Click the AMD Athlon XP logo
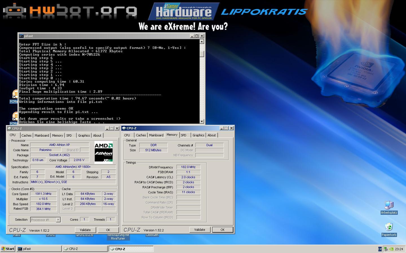406x253 pixels. point(103,152)
